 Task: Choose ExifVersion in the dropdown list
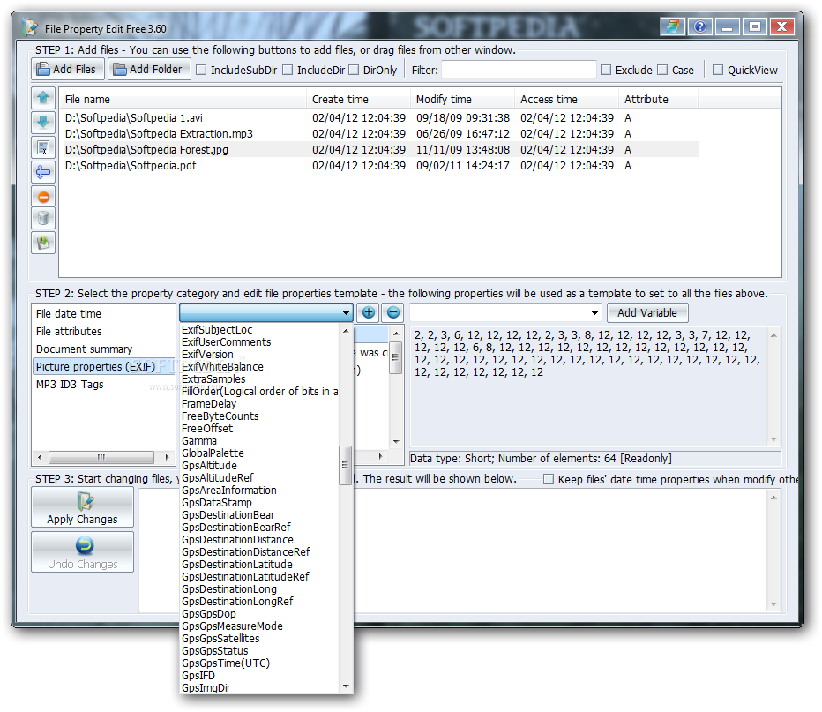[x=207, y=355]
